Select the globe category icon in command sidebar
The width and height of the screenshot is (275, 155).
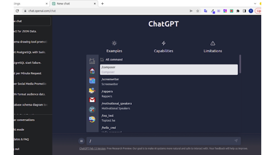[92, 119]
